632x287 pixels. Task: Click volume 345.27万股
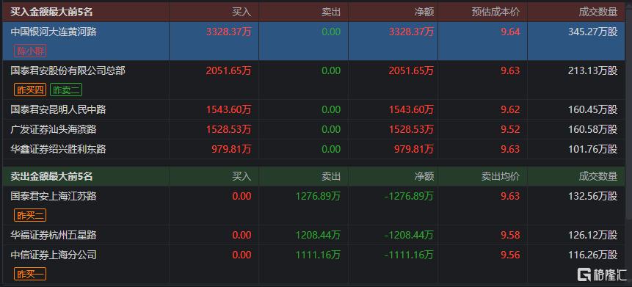click(592, 32)
